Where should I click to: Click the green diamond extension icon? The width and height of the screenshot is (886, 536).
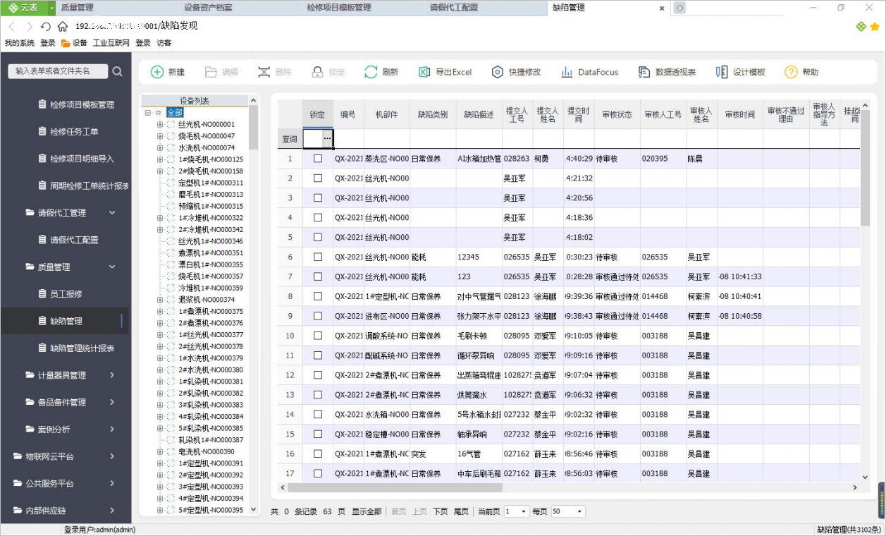tap(861, 26)
